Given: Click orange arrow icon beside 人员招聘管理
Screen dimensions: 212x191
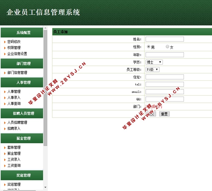Looking at the screenshot, I should (5, 123).
